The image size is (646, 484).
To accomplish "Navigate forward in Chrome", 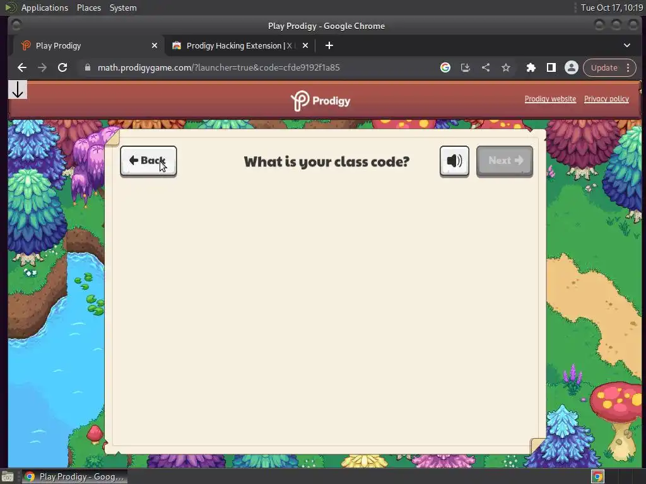I will tap(42, 67).
